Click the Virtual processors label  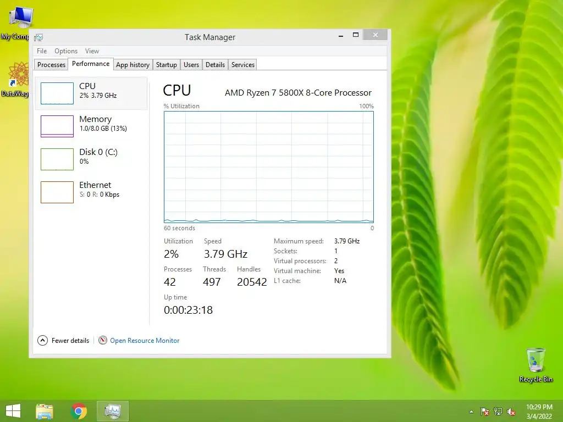click(x=300, y=261)
